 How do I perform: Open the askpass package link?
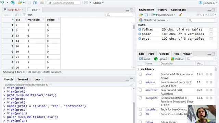click(x=150, y=82)
